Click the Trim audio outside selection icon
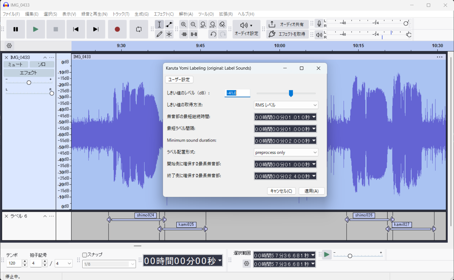This screenshot has width=454, height=280. 184,34
